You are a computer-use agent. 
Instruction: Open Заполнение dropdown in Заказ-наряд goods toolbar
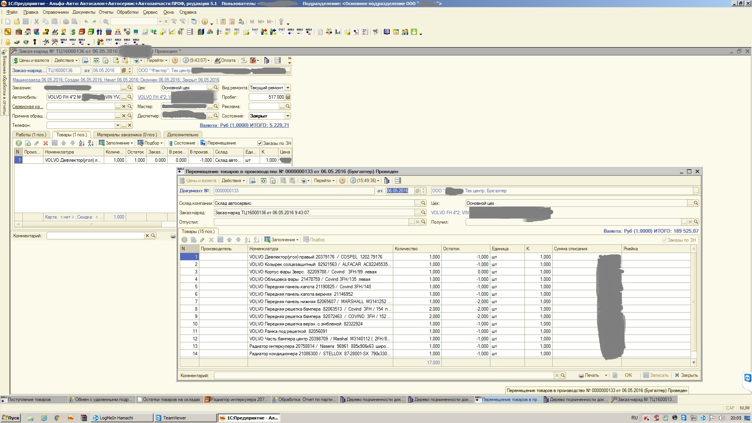tap(116, 143)
